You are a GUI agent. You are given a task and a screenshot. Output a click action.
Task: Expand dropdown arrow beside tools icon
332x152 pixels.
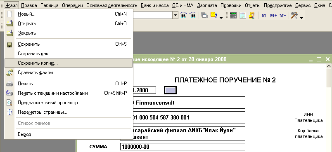click(301, 18)
